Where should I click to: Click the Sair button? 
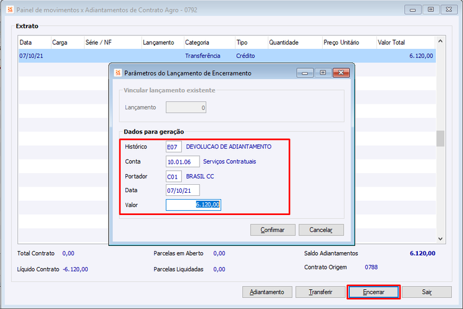(427, 292)
